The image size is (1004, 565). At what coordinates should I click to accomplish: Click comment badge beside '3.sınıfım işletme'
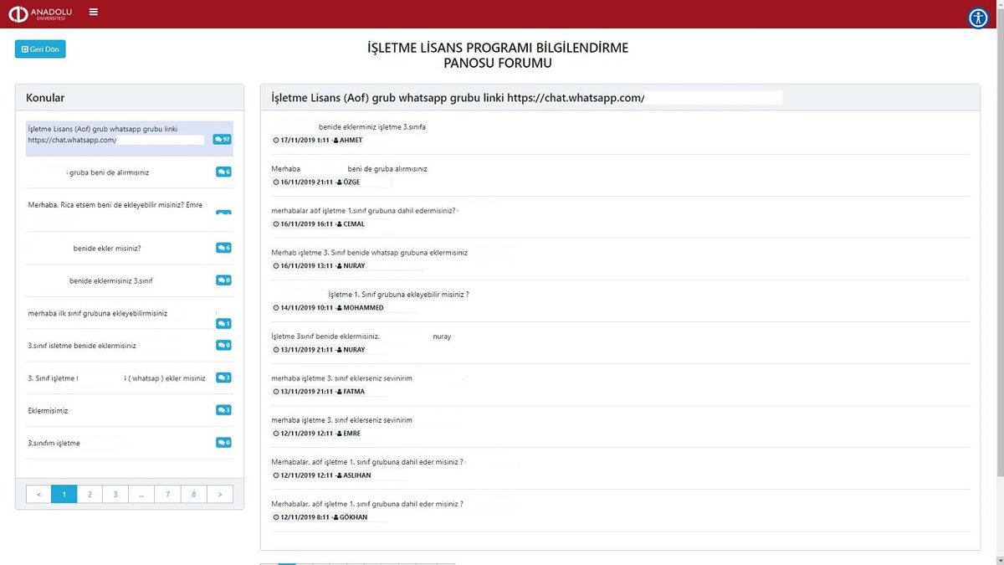[x=223, y=442]
